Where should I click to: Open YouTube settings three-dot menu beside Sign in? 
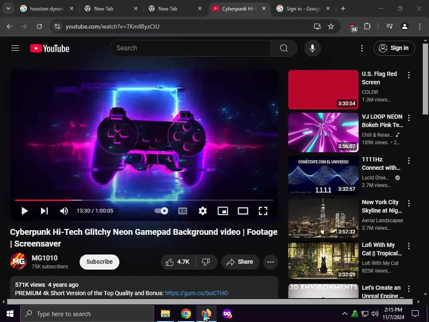point(362,49)
